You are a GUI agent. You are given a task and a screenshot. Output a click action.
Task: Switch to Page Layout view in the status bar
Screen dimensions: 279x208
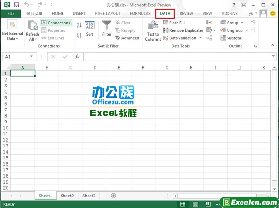pos(195,204)
